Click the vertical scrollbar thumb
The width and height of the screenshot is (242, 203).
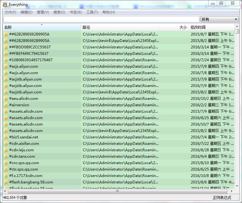tap(237, 31)
